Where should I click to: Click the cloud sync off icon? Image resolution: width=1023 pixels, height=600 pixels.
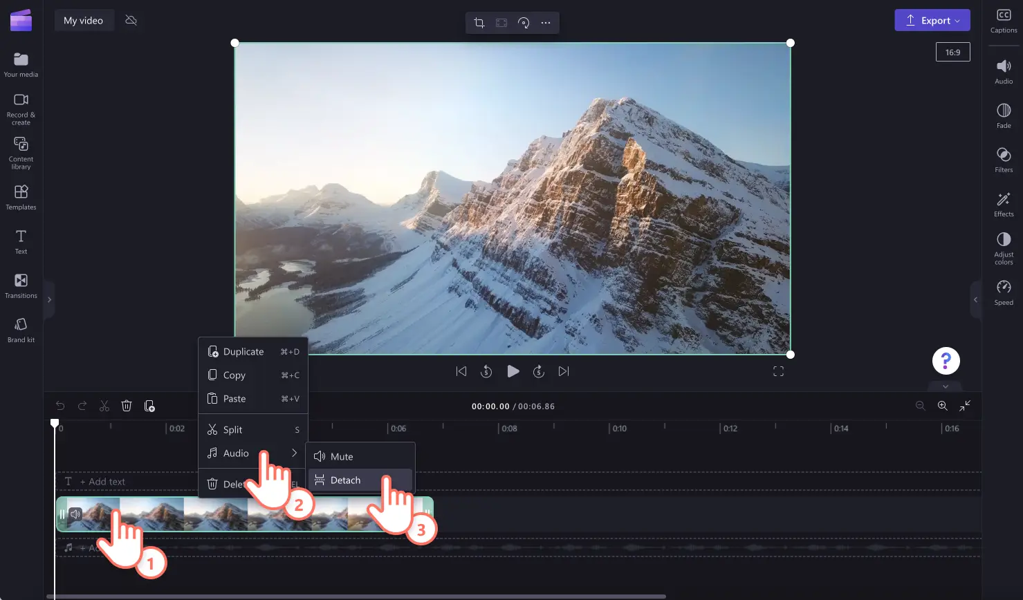[x=131, y=20]
